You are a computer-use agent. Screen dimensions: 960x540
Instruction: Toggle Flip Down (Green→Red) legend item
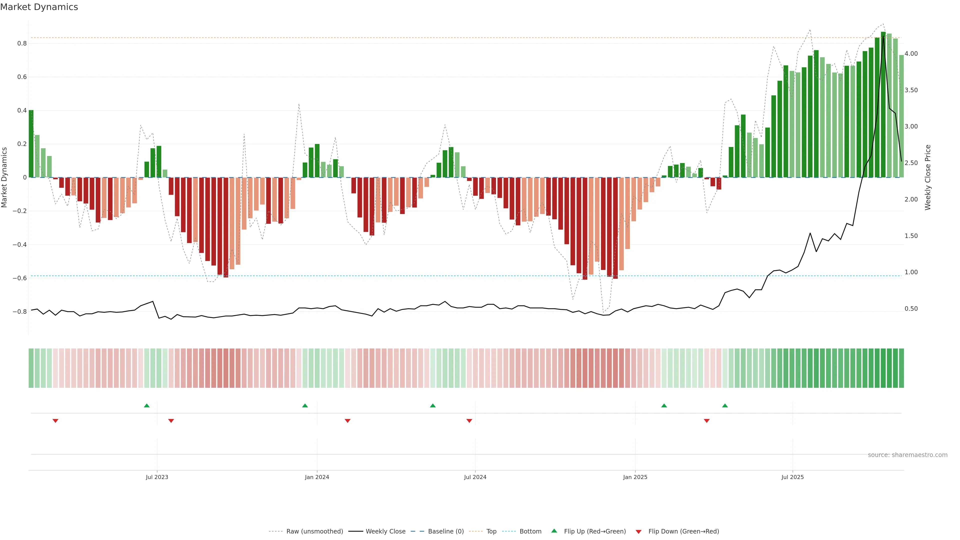pos(683,531)
